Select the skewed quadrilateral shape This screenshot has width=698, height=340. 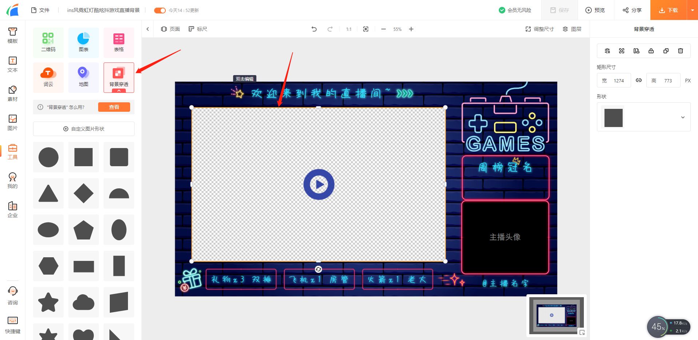click(119, 302)
